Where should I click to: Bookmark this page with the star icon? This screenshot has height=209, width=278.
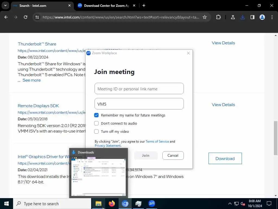[x=205, y=17]
